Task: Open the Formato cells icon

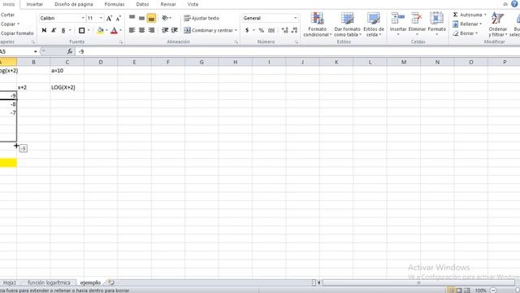Action: click(x=436, y=18)
